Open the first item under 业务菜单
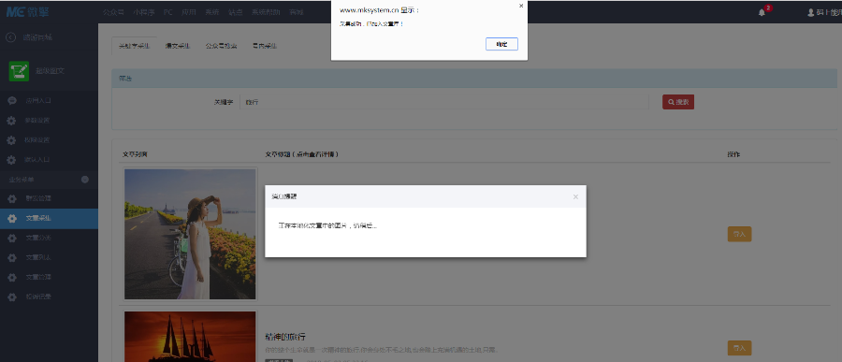This screenshot has height=362, width=842. (x=49, y=198)
